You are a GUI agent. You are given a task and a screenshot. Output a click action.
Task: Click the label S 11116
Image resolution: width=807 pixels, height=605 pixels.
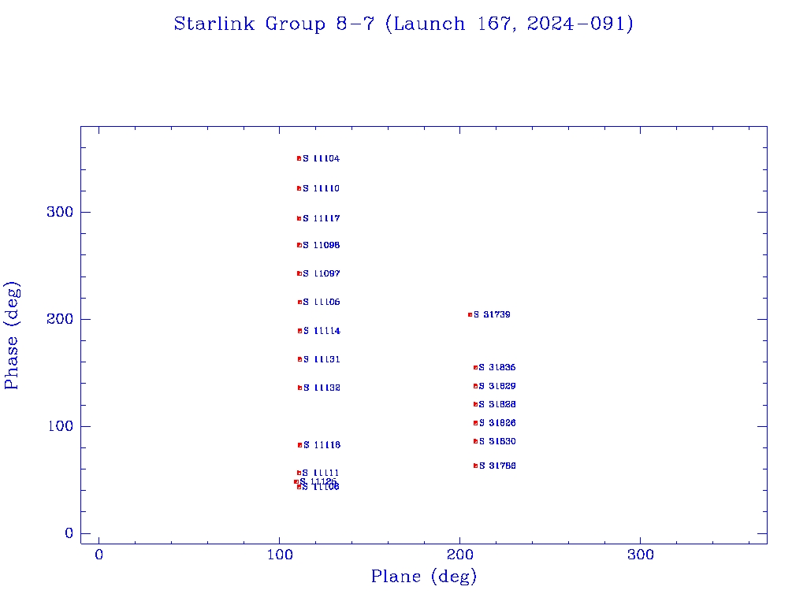[x=322, y=445]
